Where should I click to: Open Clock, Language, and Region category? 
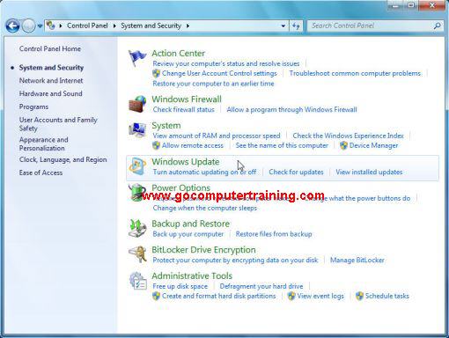63,159
